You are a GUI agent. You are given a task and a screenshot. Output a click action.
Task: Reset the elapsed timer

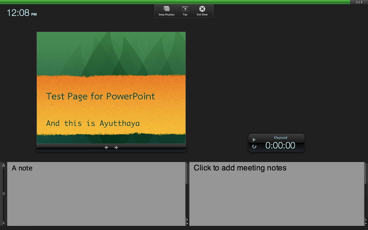[x=254, y=147]
